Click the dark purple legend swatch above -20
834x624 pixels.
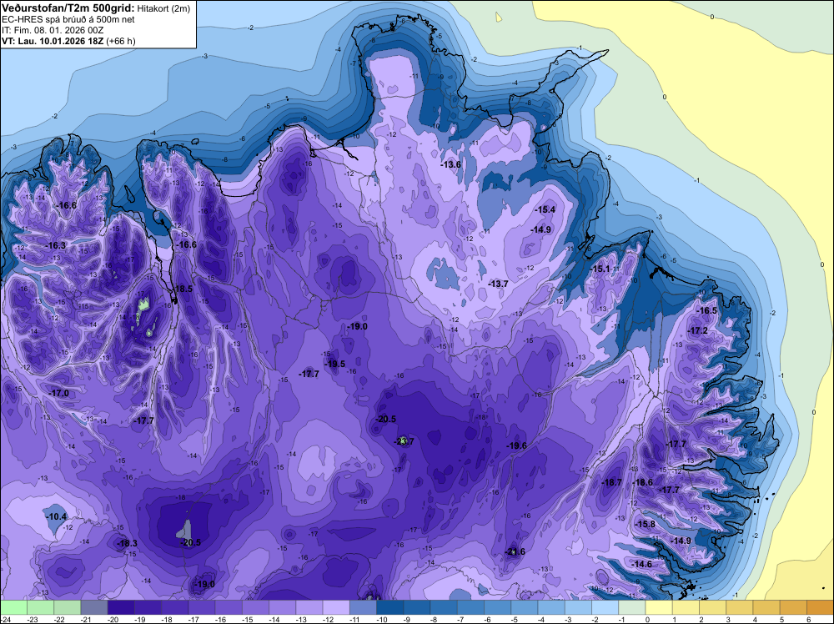[x=121, y=607]
